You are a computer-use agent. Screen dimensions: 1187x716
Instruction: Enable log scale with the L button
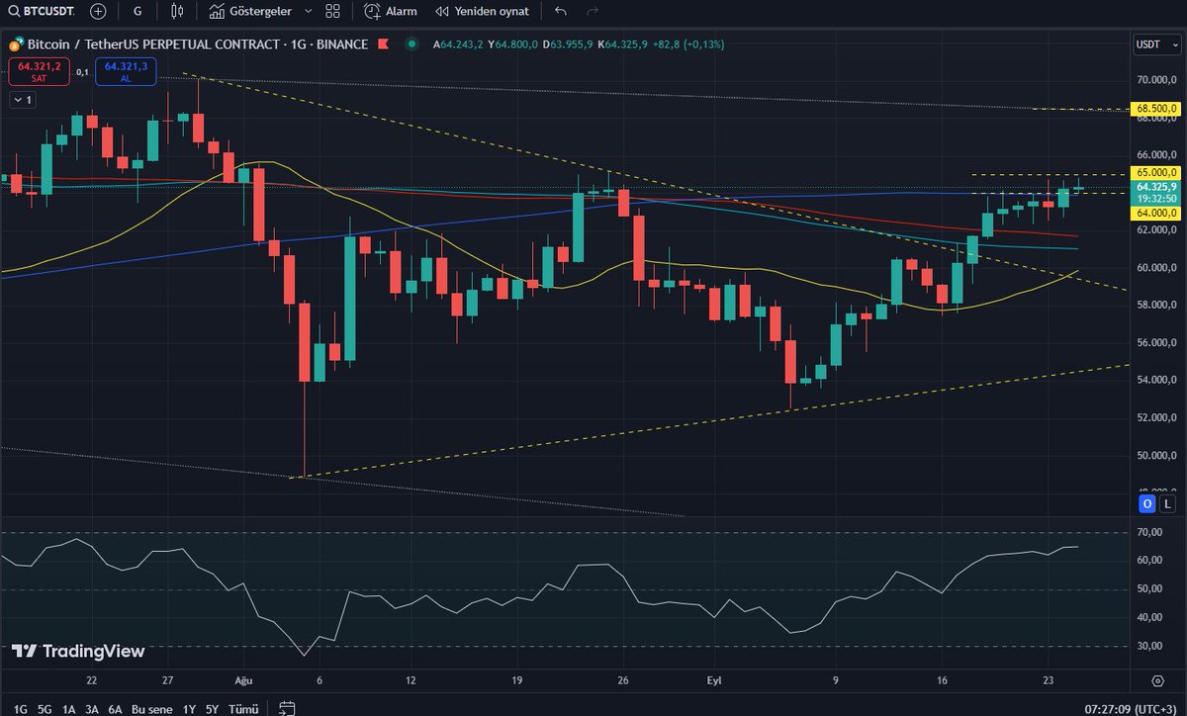click(x=1167, y=503)
